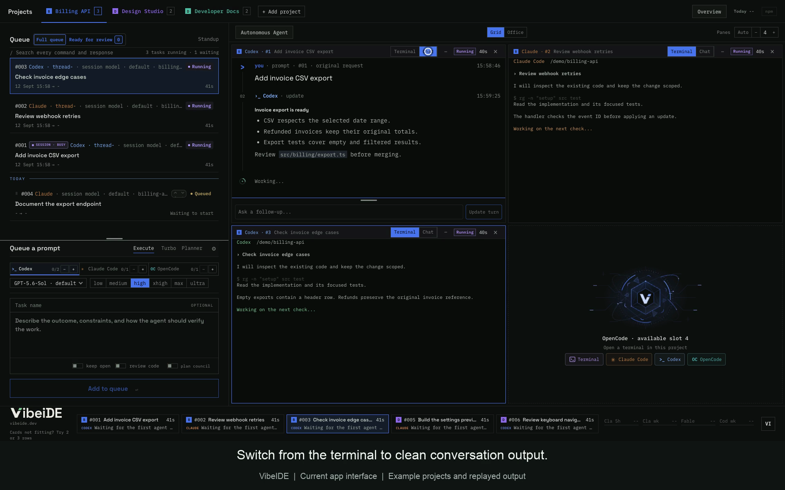Image resolution: width=785 pixels, height=490 pixels.
Task: Click the D project badge on Developer Docs tab
Action: [188, 11]
